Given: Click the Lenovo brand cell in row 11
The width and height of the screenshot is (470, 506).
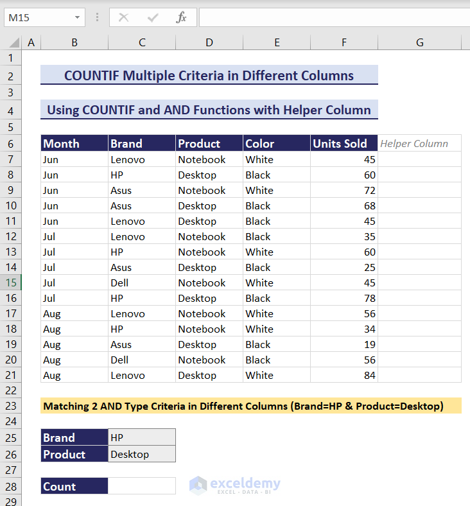Looking at the screenshot, I should (142, 221).
